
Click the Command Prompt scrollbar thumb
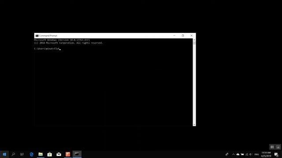coord(194,43)
